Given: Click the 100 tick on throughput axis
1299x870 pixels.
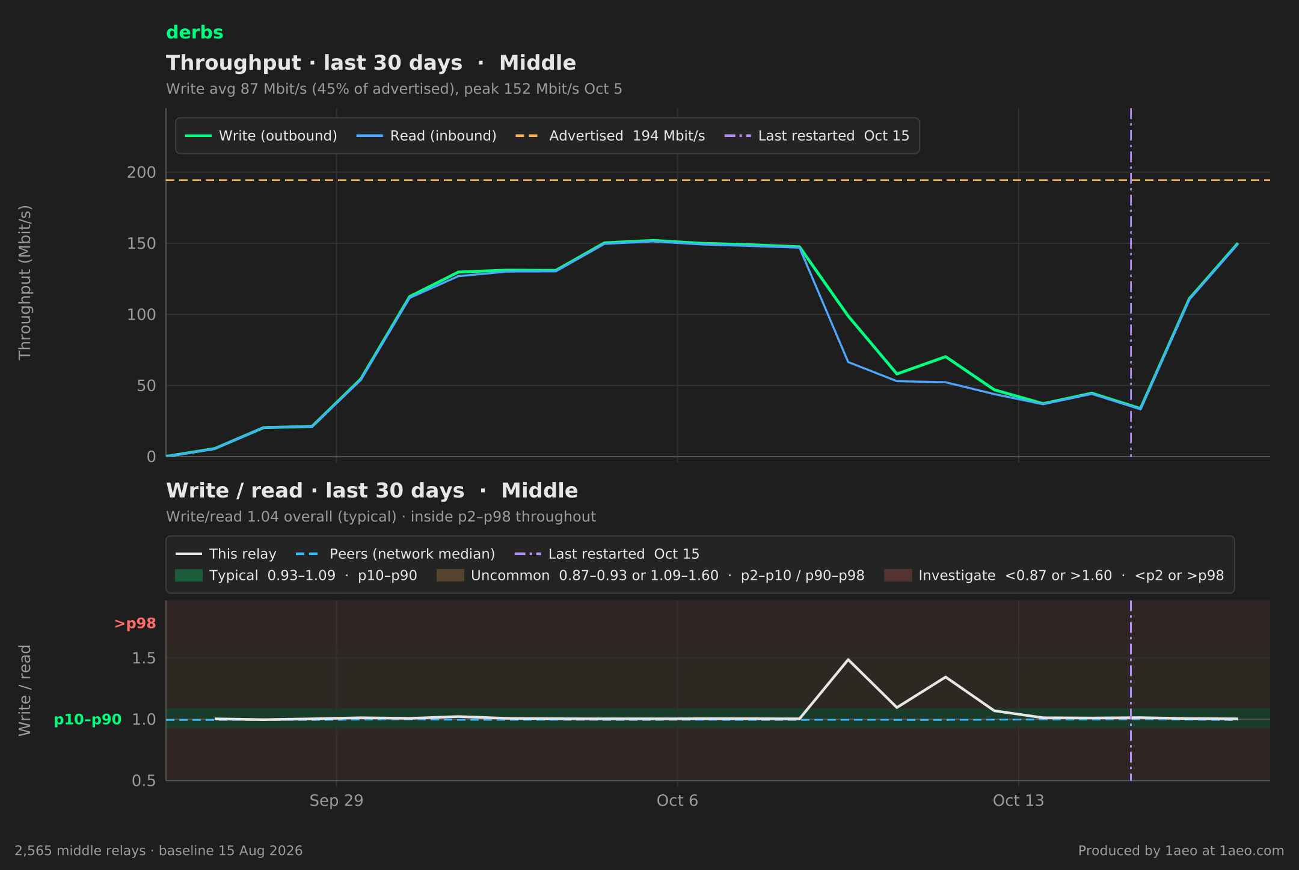Looking at the screenshot, I should [x=141, y=314].
